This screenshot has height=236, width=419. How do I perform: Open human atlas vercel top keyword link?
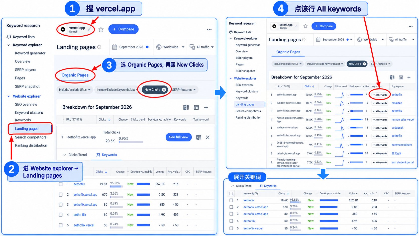tap(403, 120)
